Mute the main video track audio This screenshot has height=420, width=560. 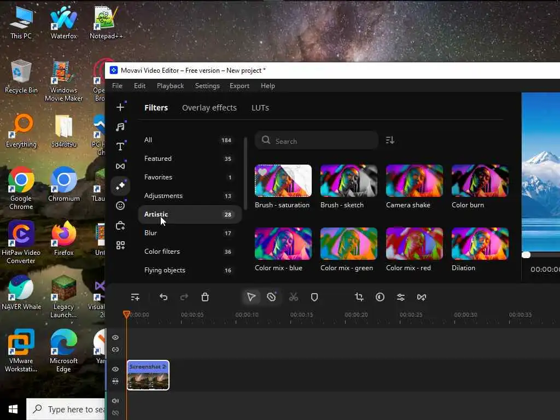[x=115, y=381]
